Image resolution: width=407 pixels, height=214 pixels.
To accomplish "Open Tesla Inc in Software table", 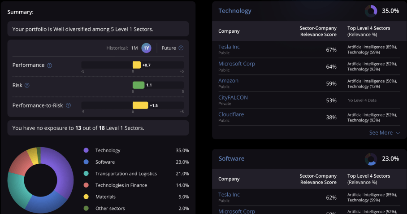I will [229, 195].
